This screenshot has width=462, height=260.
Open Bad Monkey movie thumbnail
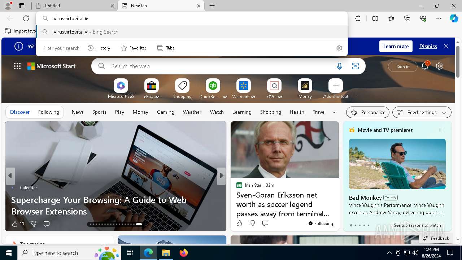397,164
